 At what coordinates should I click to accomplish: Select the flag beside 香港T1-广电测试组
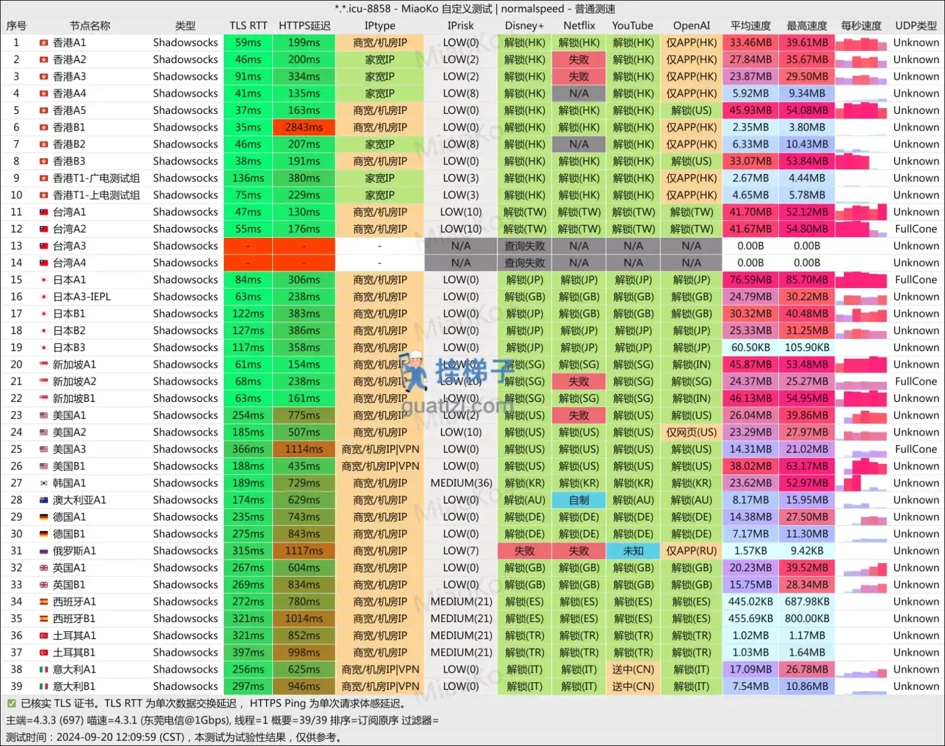pyautogui.click(x=44, y=178)
